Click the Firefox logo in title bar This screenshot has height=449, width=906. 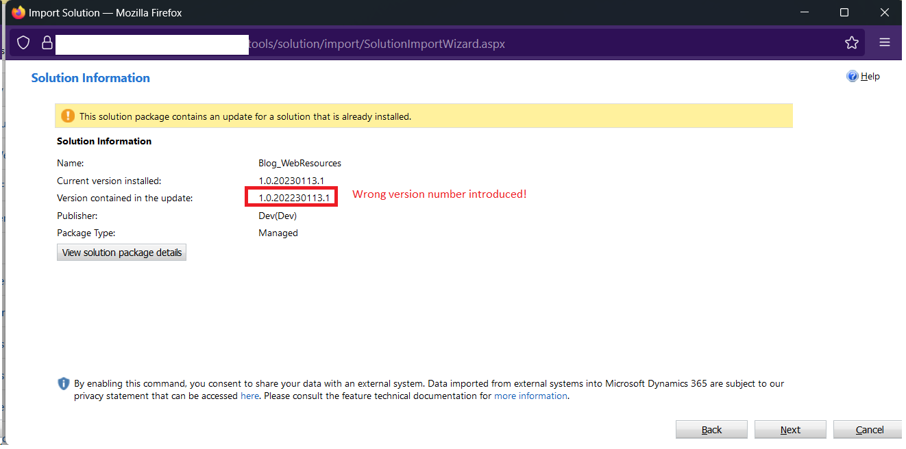click(x=19, y=12)
